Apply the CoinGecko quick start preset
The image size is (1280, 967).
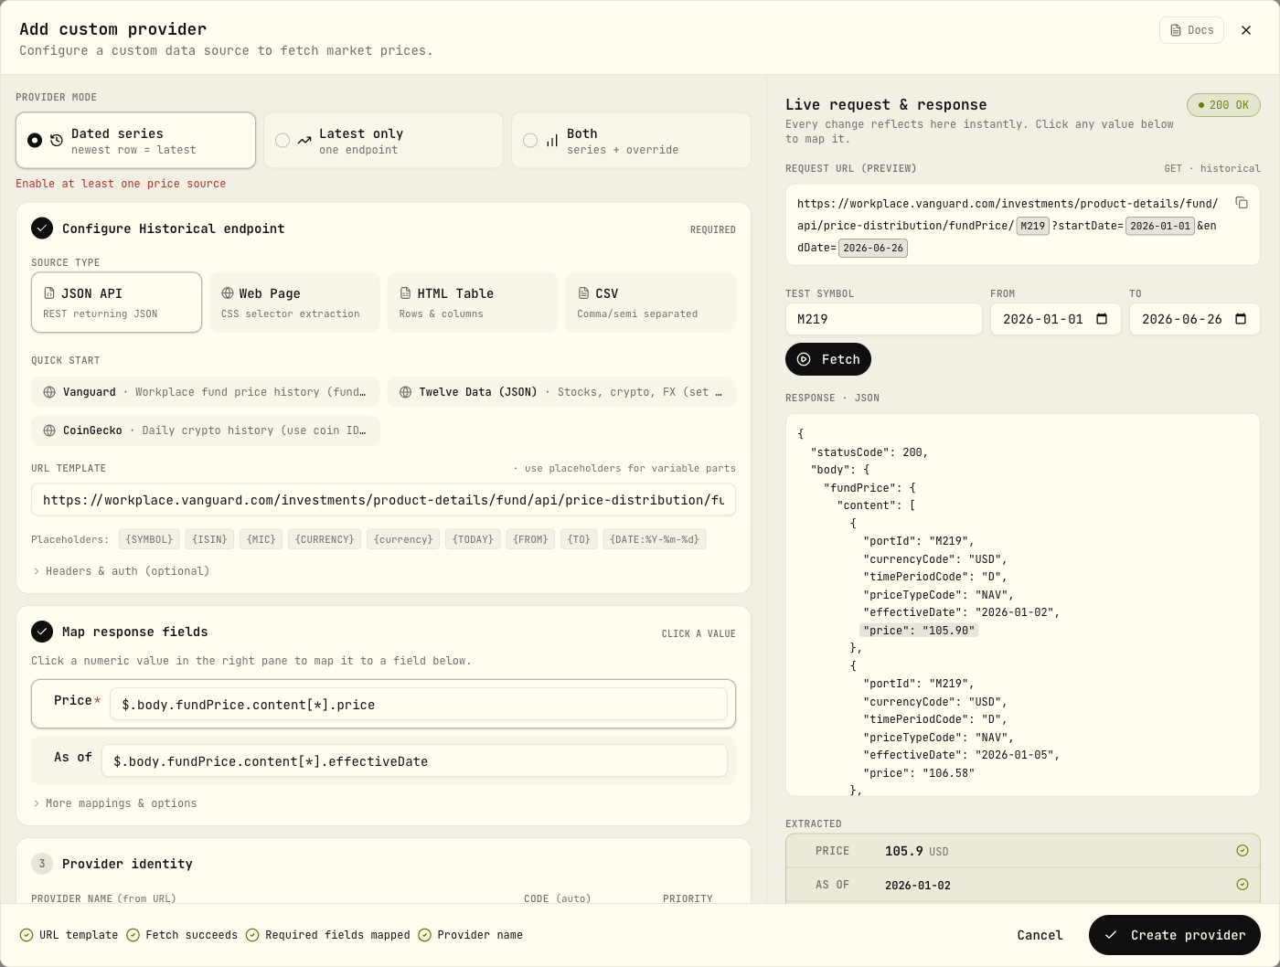(206, 430)
